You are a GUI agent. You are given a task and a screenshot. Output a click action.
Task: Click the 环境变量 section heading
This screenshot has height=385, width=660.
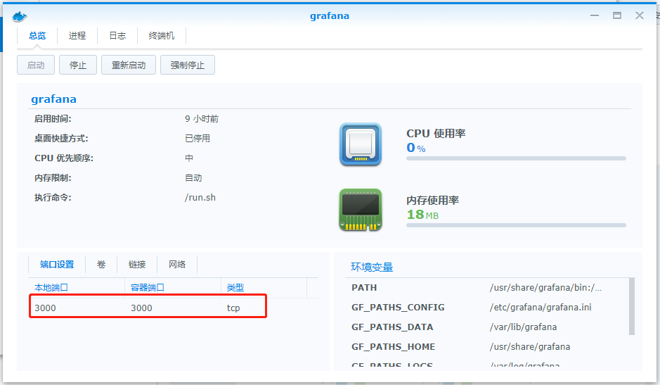[372, 267]
